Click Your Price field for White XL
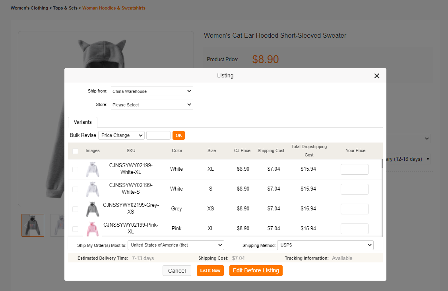The width and height of the screenshot is (448, 291). click(354, 170)
